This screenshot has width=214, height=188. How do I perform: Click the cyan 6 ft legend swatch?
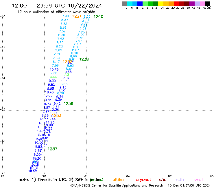pos(130,3)
